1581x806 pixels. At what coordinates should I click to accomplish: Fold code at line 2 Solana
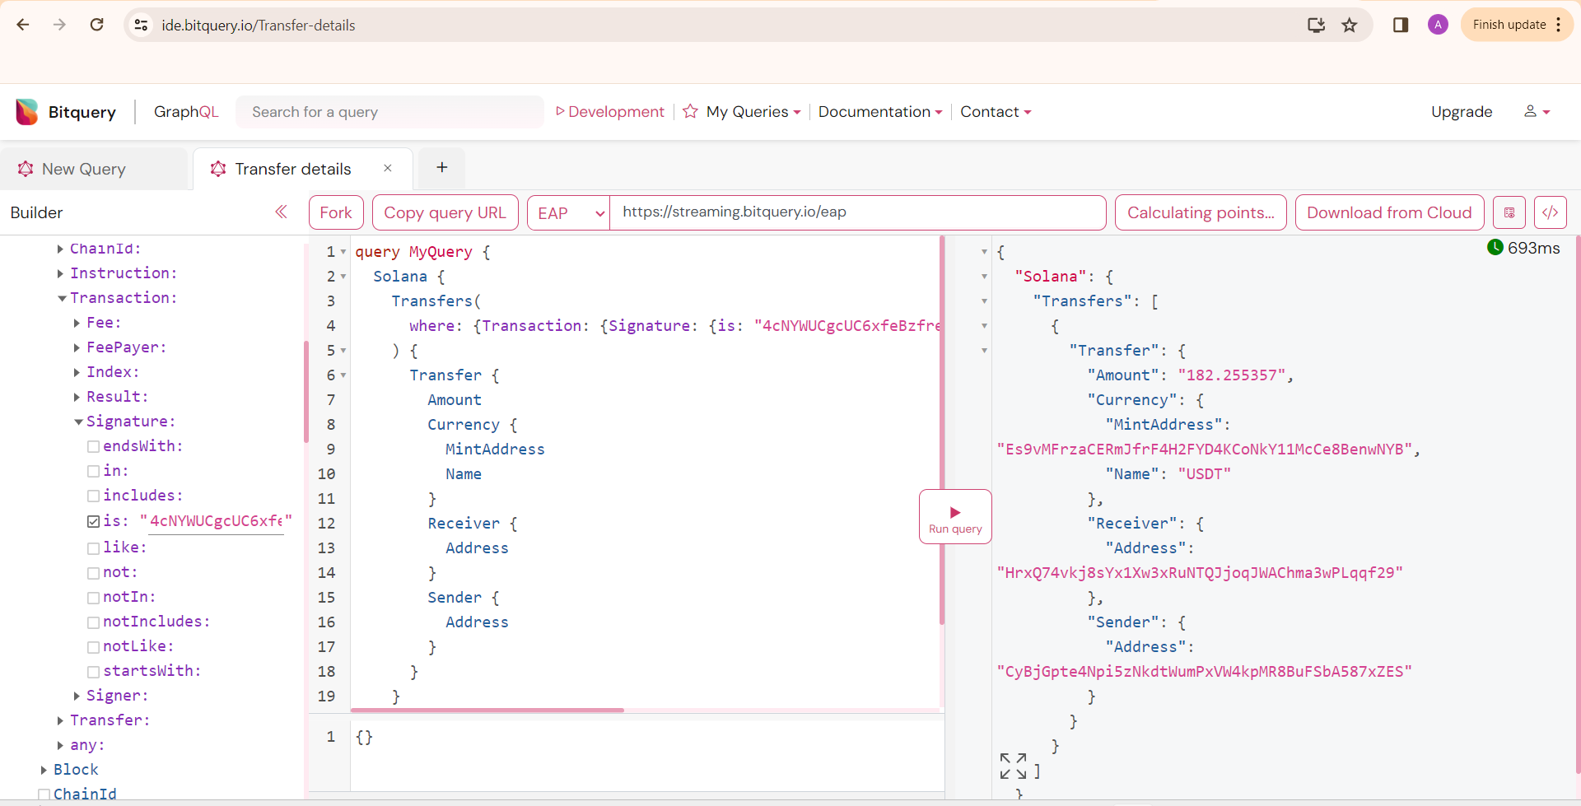point(343,277)
